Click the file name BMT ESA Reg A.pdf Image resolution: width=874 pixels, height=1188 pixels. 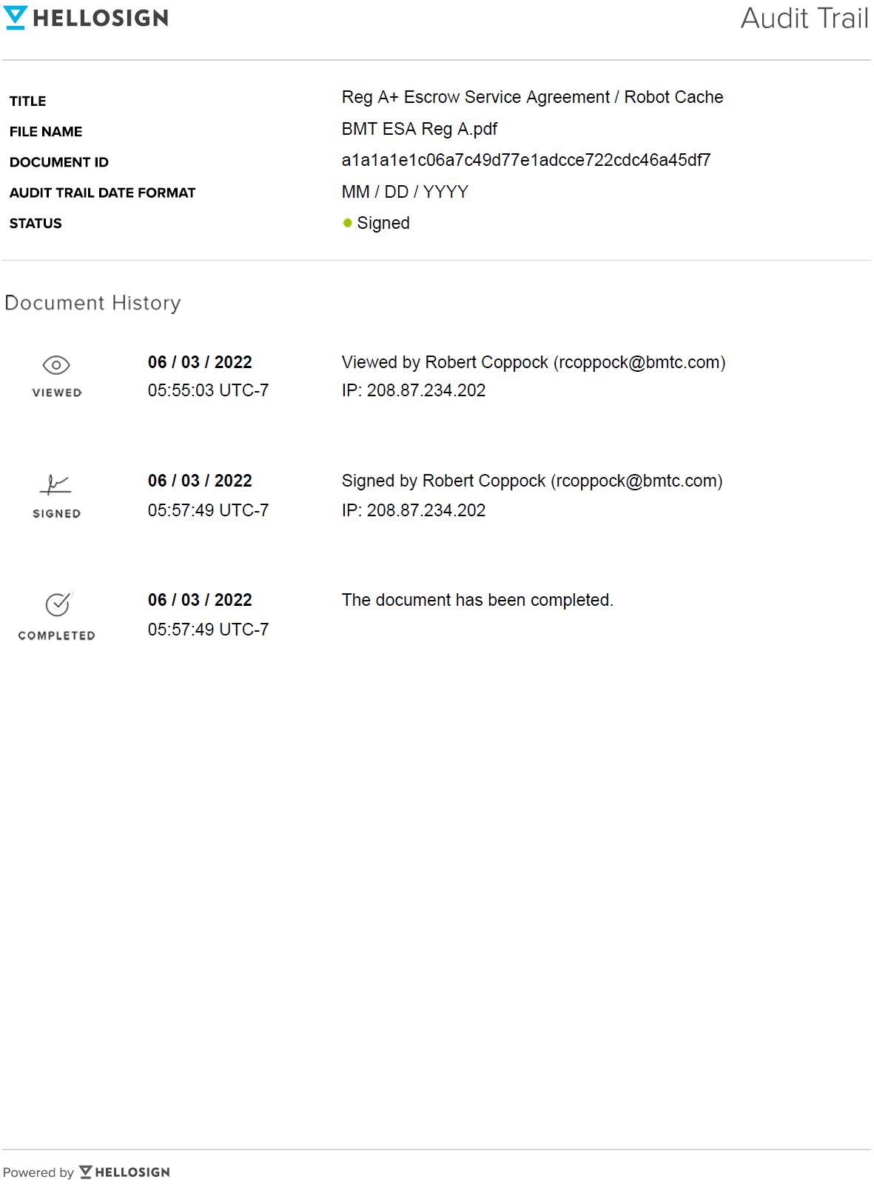point(419,129)
